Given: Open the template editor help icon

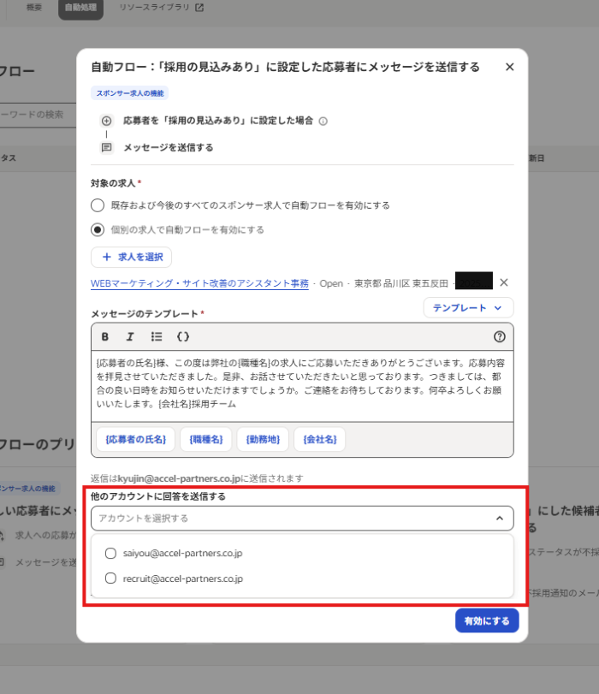Looking at the screenshot, I should [500, 336].
